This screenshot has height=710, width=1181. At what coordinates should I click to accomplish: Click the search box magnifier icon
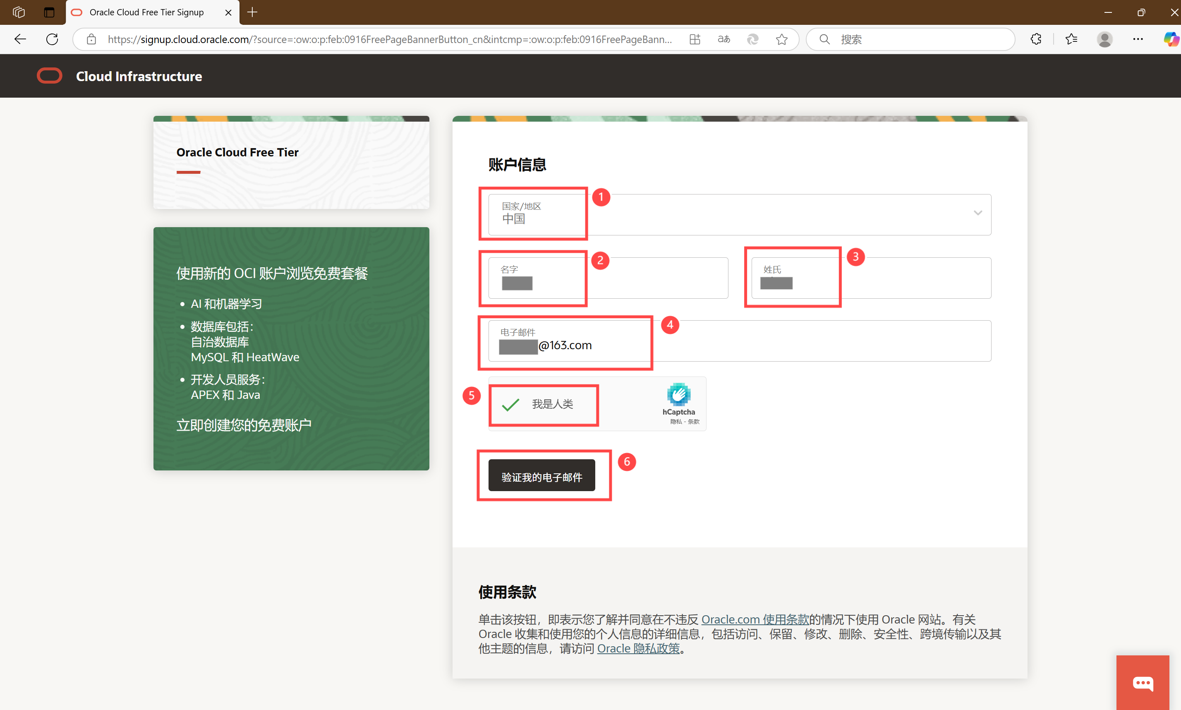tap(825, 39)
